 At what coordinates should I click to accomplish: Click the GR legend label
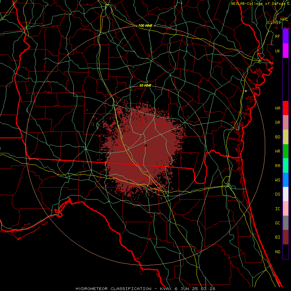(278, 123)
